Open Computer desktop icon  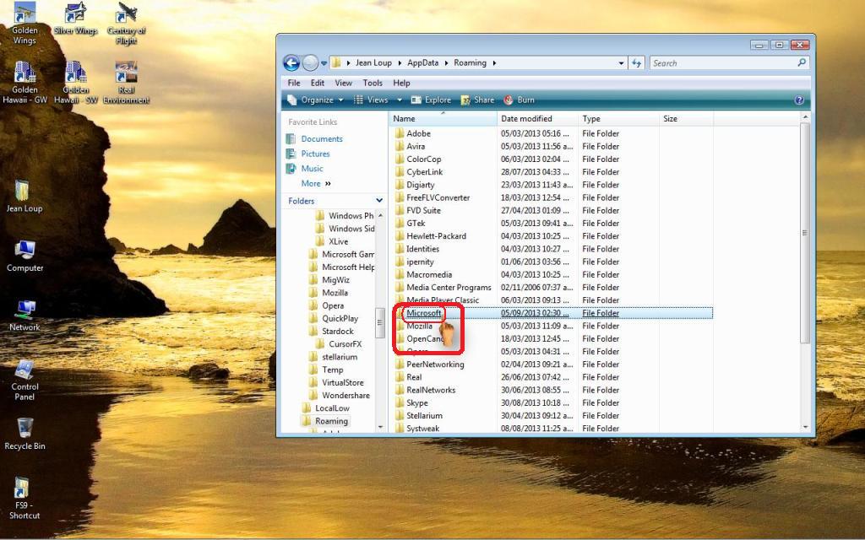24,256
